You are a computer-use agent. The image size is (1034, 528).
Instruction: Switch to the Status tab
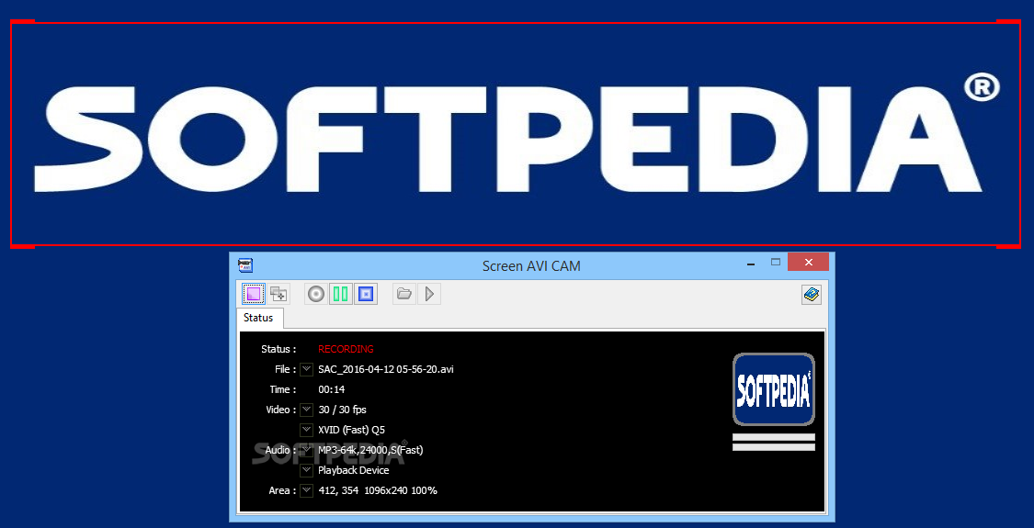[258, 318]
